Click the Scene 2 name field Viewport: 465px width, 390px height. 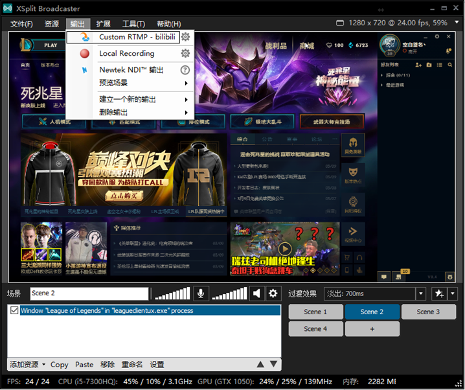point(89,293)
